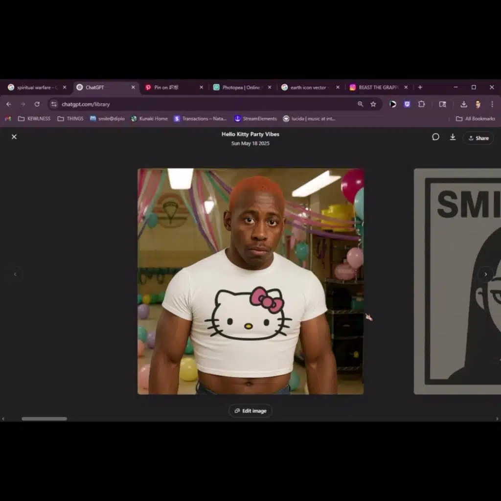Close the image viewer with the X icon
Image resolution: width=501 pixels, height=501 pixels.
pyautogui.click(x=14, y=137)
